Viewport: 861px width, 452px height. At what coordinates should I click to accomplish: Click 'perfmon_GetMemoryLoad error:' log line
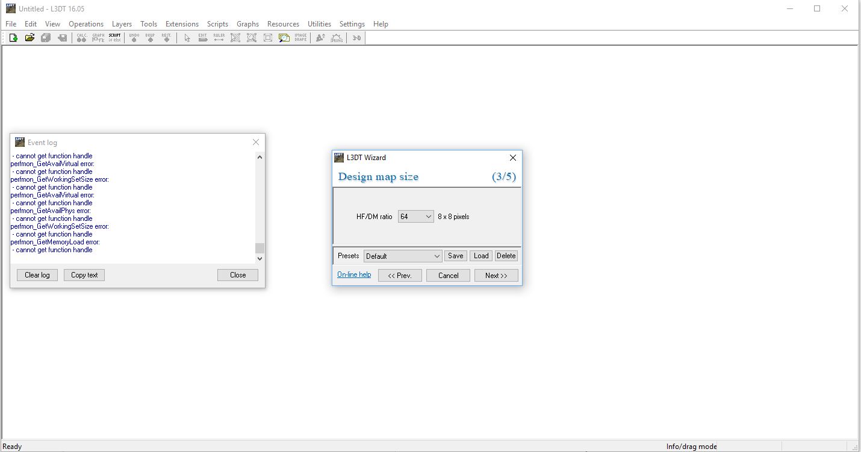pyautogui.click(x=55, y=242)
